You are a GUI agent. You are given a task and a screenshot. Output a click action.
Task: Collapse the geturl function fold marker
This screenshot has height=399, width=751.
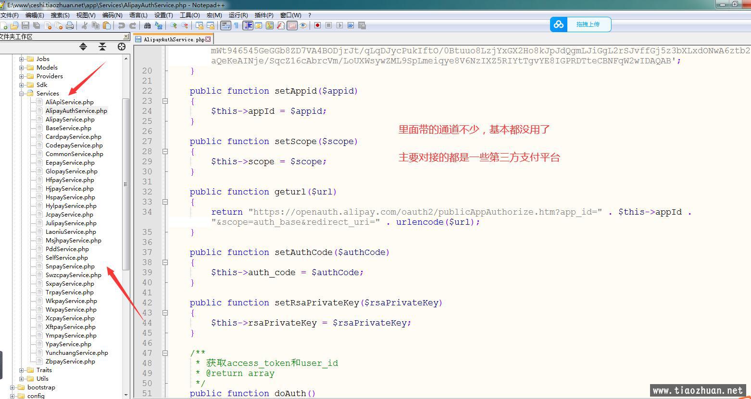165,202
